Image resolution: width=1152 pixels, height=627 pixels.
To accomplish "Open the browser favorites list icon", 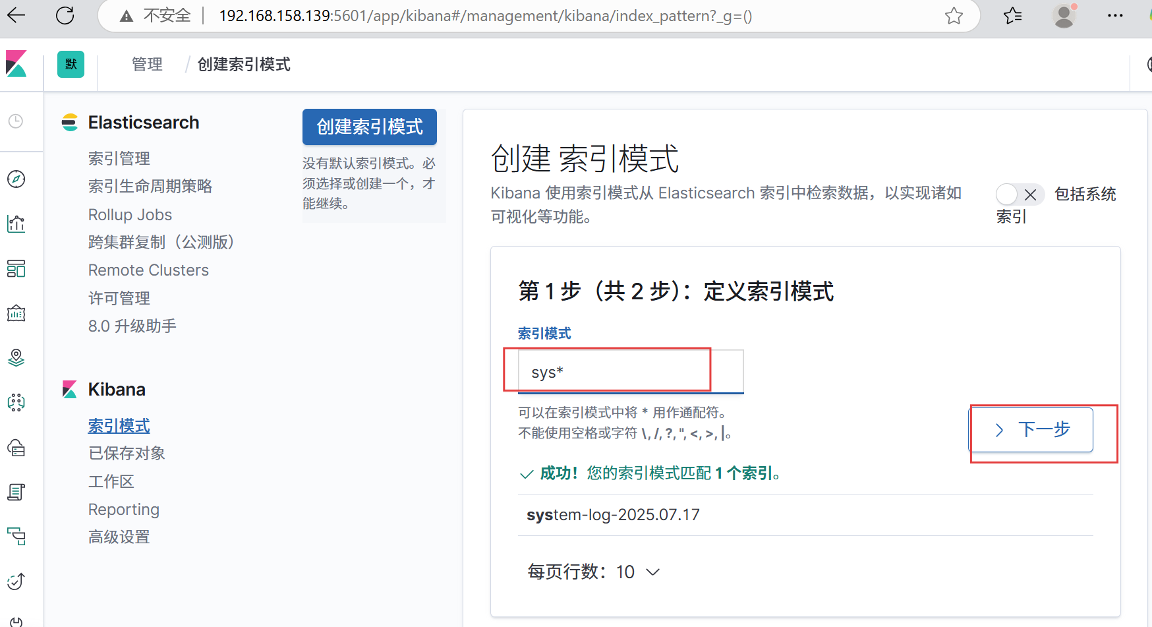I will pos(1012,16).
